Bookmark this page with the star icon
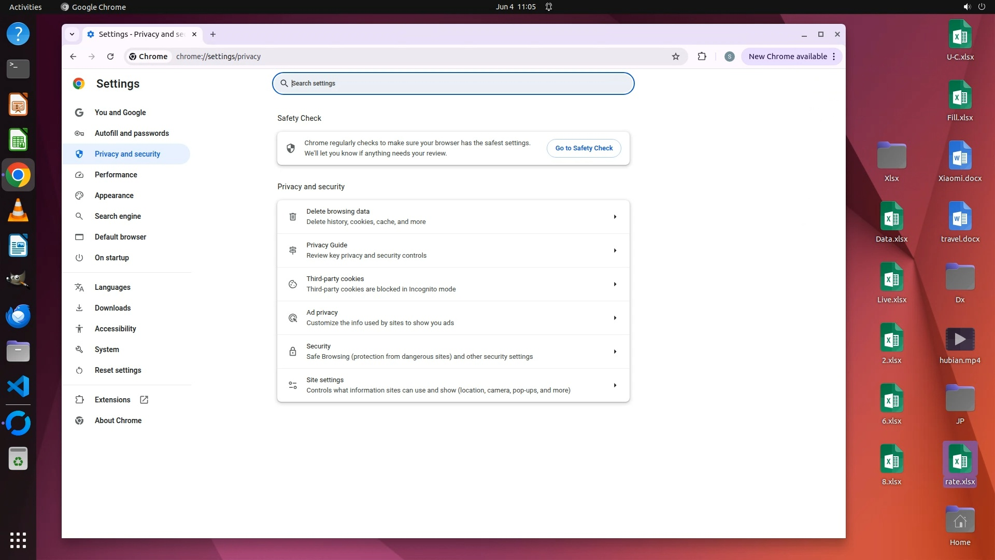The width and height of the screenshot is (995, 560). (675, 57)
